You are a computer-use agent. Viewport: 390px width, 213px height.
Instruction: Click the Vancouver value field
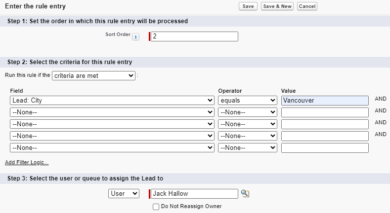coord(325,101)
